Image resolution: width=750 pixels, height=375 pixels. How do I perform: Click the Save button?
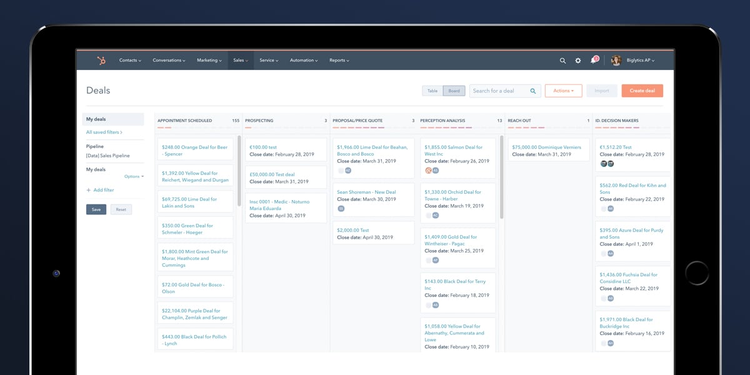coord(96,209)
